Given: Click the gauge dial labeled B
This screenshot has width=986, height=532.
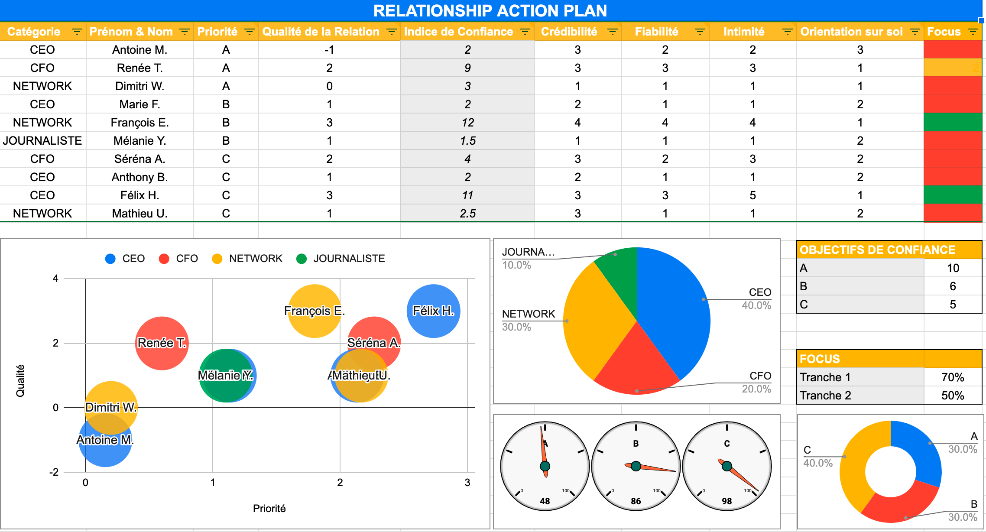Looking at the screenshot, I should [636, 466].
